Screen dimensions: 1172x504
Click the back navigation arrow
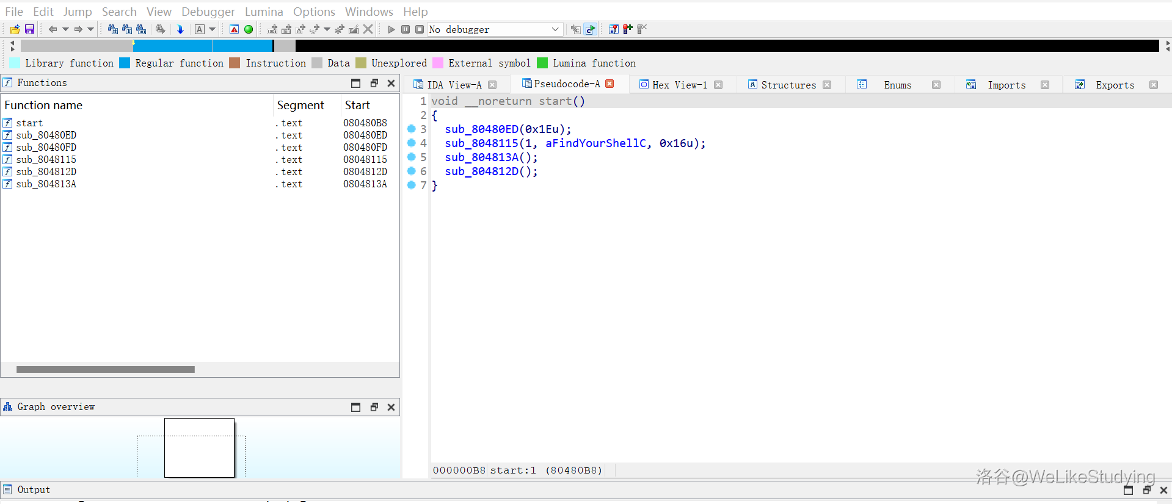click(x=53, y=29)
